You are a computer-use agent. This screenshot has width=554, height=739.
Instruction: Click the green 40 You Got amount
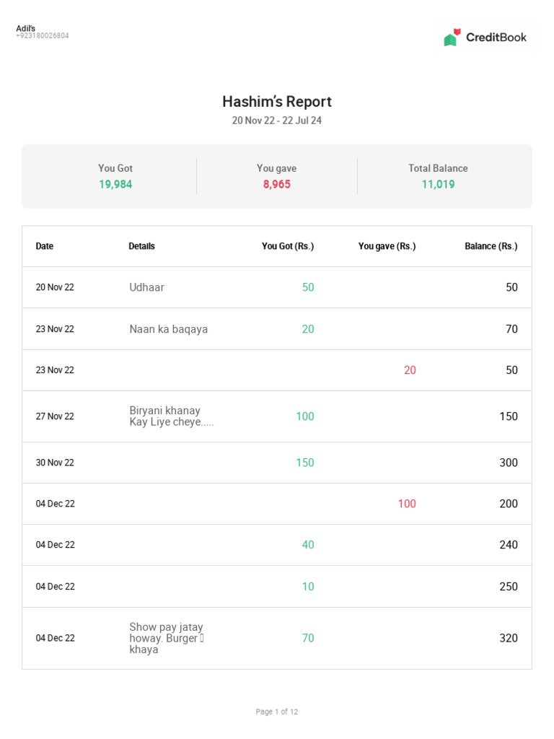[x=308, y=544]
